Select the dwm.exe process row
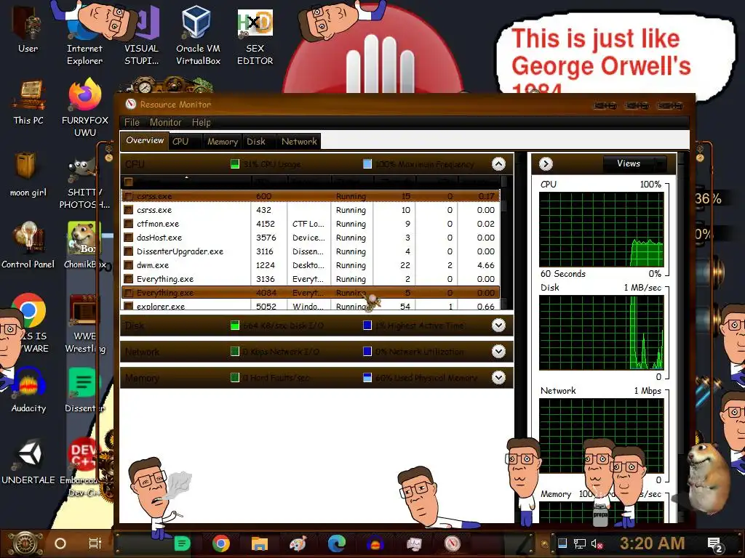 point(311,264)
